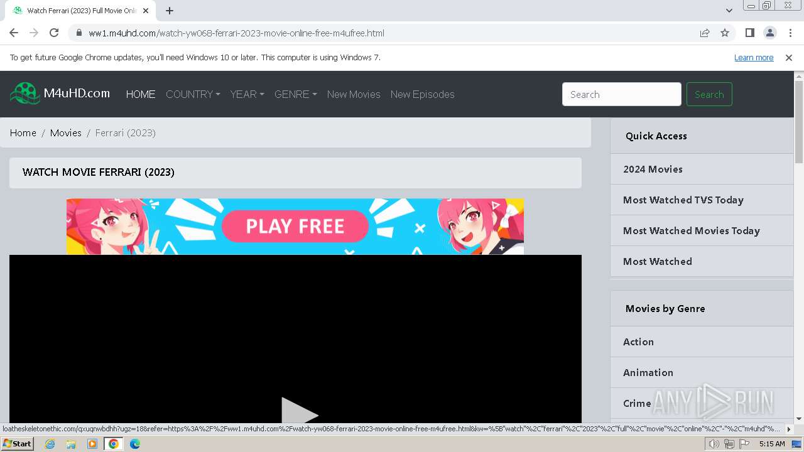The height and width of the screenshot is (452, 804).
Task: Click the taskbar clock showing 5:15 AM
Action: (772, 444)
